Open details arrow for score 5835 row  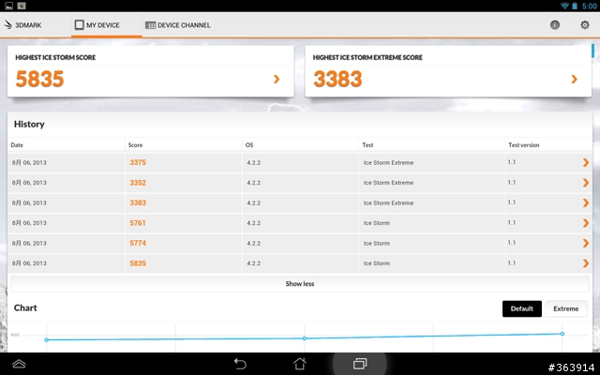coord(585,263)
